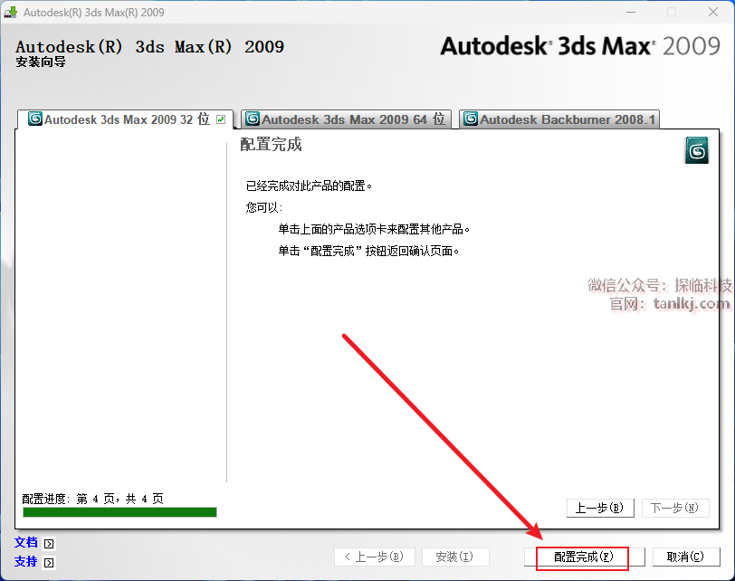This screenshot has width=735, height=581.
Task: Click the 配置完成 heading
Action: click(x=271, y=144)
